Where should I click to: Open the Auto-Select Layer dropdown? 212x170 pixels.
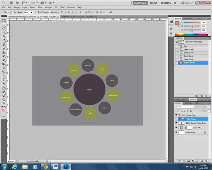pyautogui.click(x=28, y=12)
